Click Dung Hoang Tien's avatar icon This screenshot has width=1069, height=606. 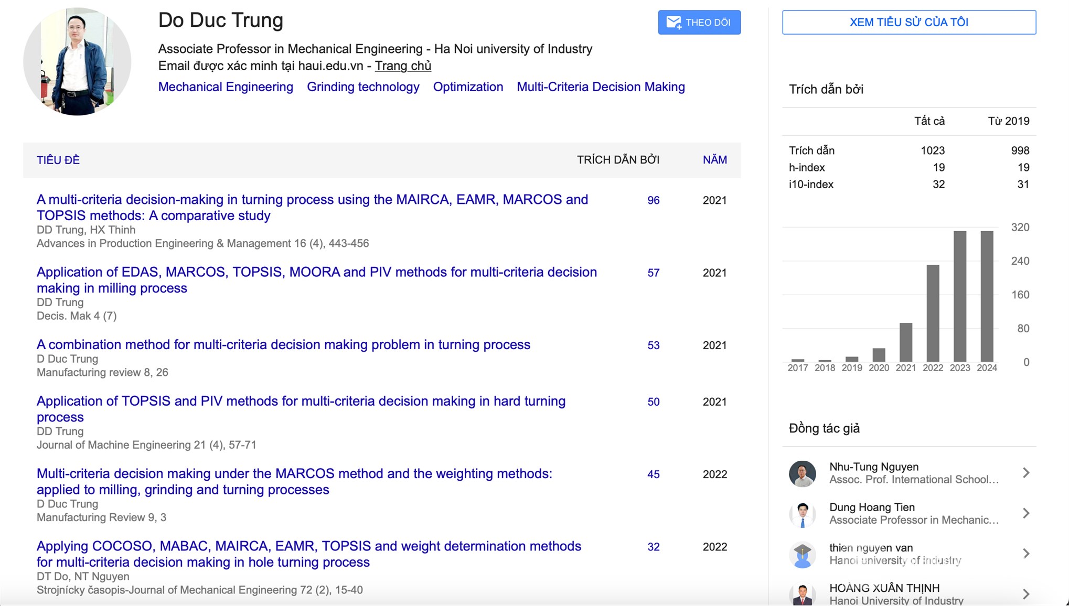click(x=802, y=514)
